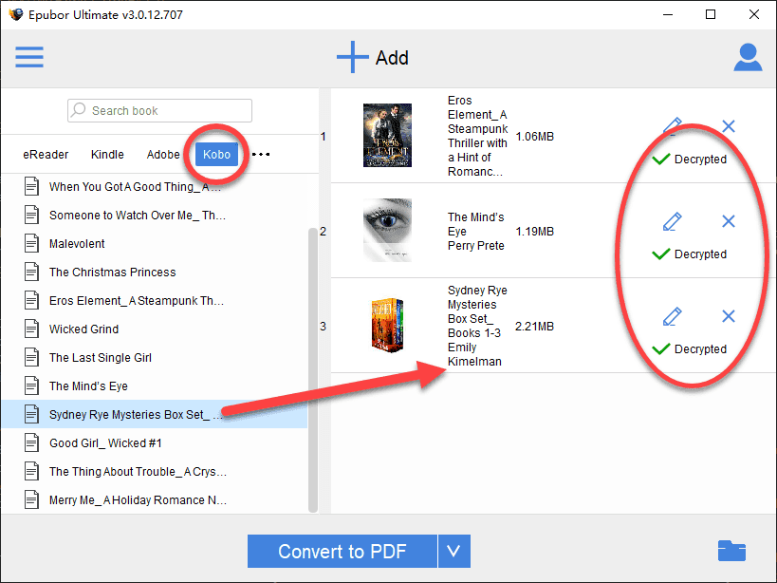
Task: Select 'Eros Element_ A Steampunk' list entry
Action: [x=155, y=300]
